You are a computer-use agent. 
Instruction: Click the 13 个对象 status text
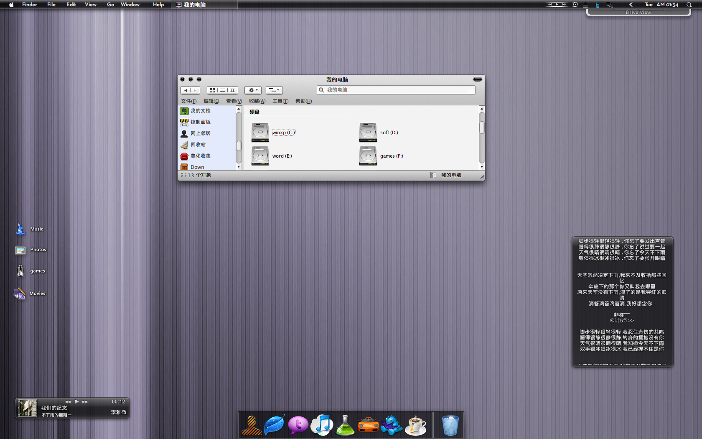pyautogui.click(x=199, y=175)
